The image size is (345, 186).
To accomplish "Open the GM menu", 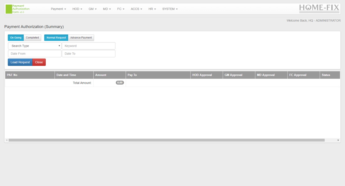I will pos(92,9).
